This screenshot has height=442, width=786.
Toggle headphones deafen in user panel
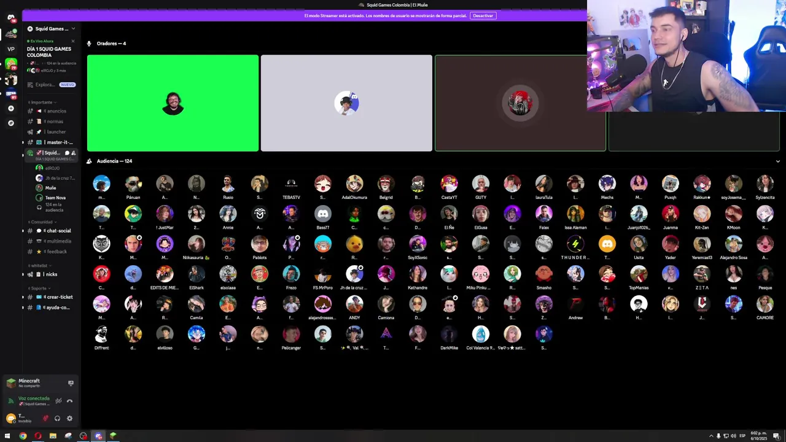tap(57, 418)
